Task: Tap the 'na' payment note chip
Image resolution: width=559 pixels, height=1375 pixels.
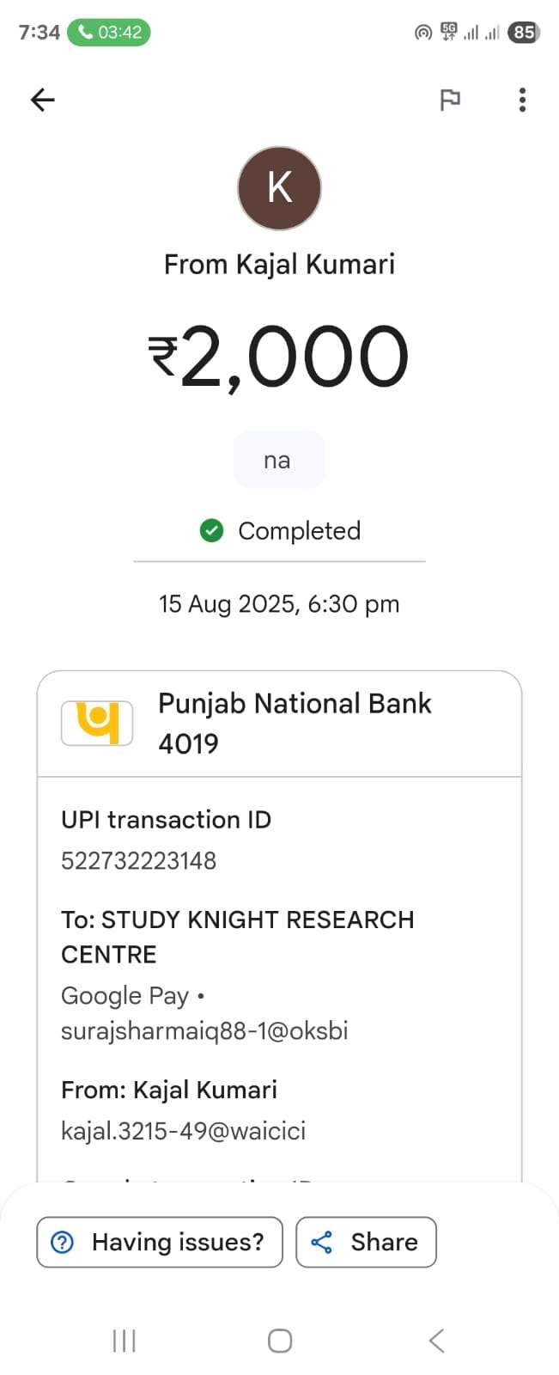Action: coord(277,461)
